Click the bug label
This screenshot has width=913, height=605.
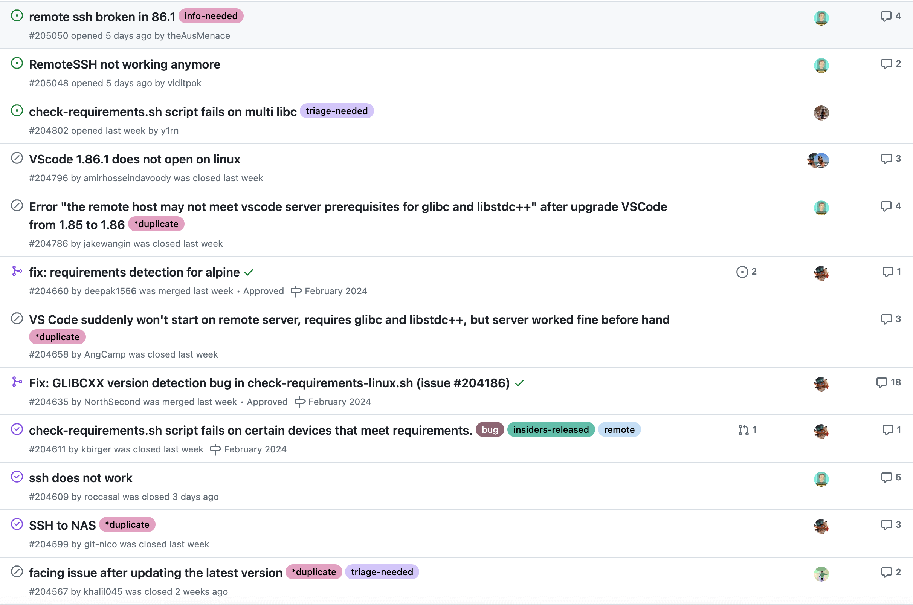click(x=490, y=429)
